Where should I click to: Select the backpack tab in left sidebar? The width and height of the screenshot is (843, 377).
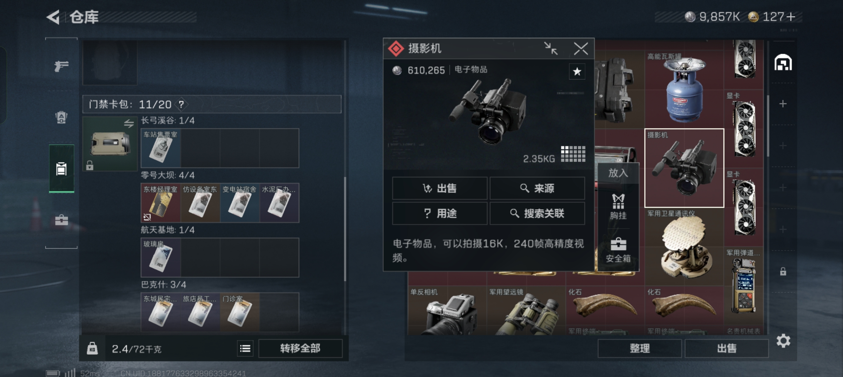[x=61, y=117]
